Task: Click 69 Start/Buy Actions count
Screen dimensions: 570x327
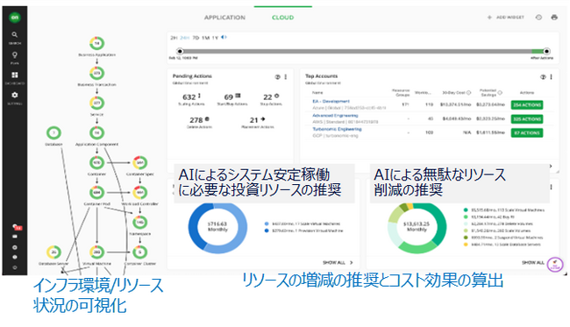Action: point(232,99)
